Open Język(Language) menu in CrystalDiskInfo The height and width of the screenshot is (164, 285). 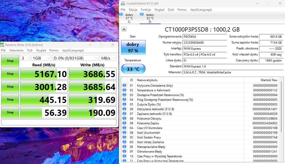(201, 10)
